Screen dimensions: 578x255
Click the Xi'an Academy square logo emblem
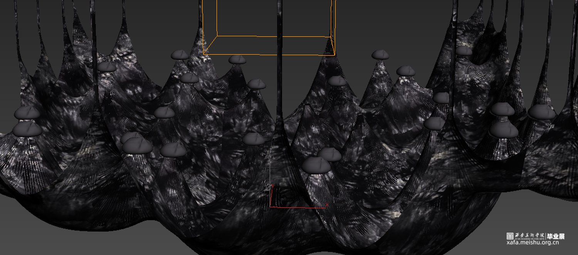(510, 236)
